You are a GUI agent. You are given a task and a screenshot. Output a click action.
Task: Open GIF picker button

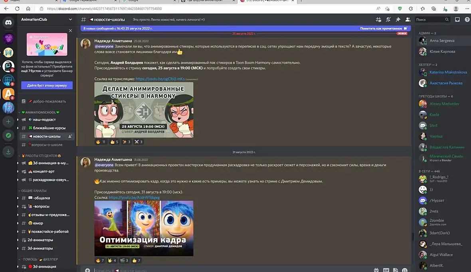click(x=386, y=270)
